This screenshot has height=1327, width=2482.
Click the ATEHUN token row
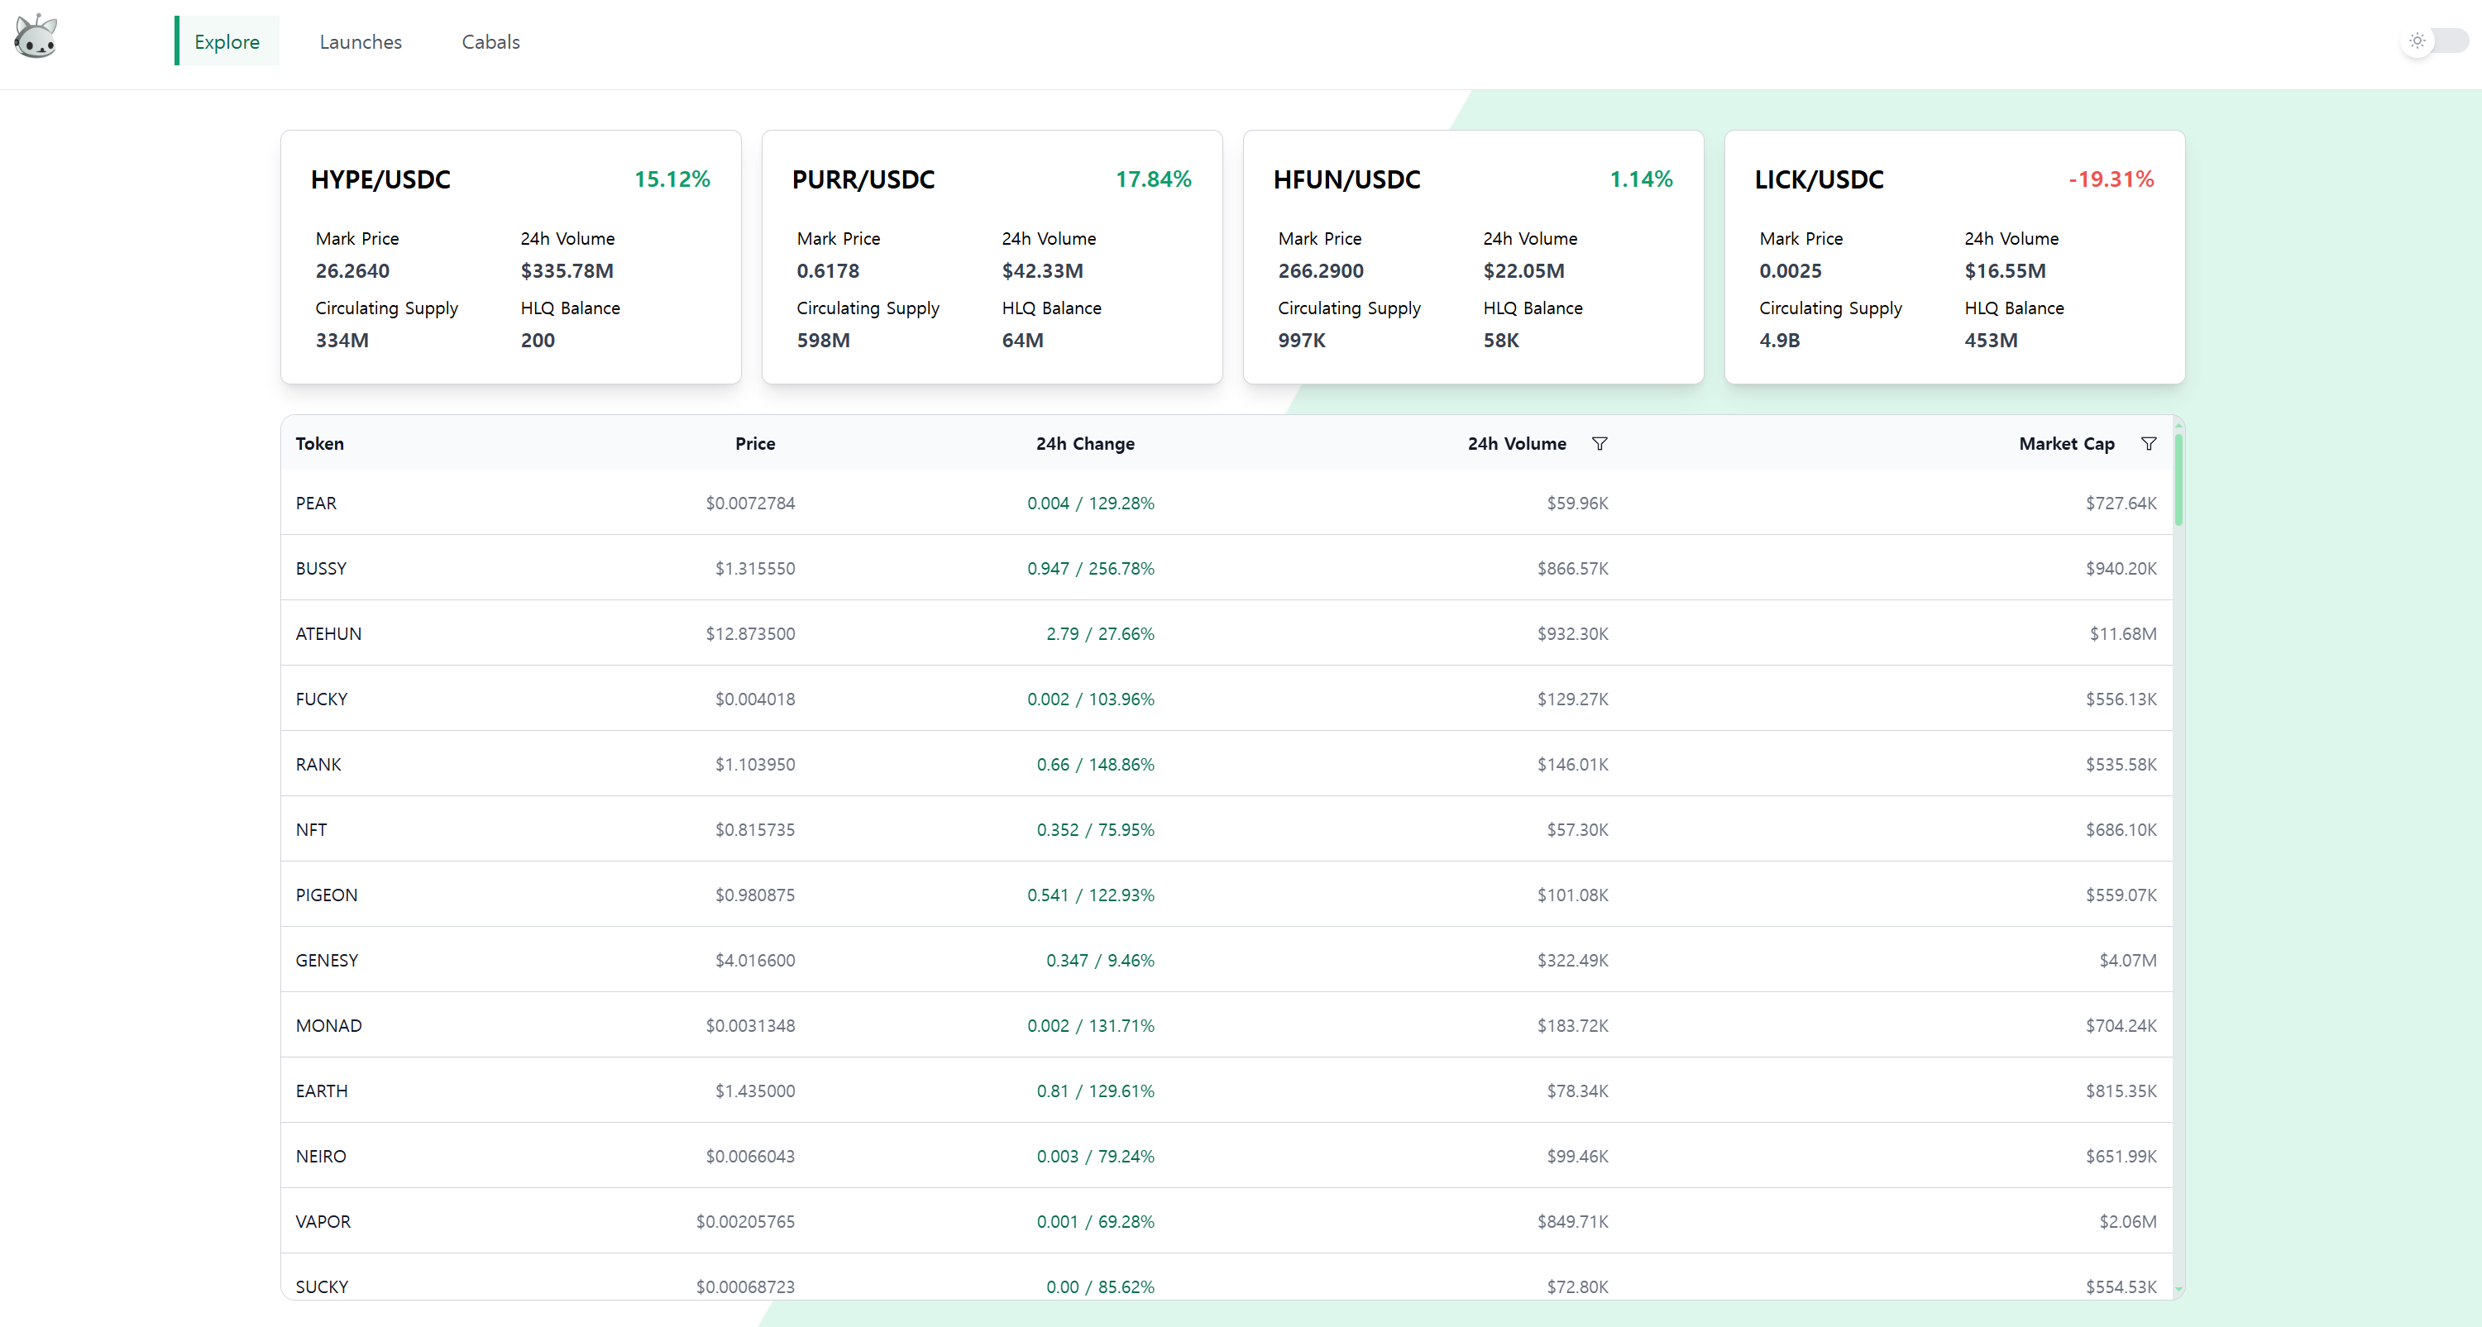[1226, 635]
